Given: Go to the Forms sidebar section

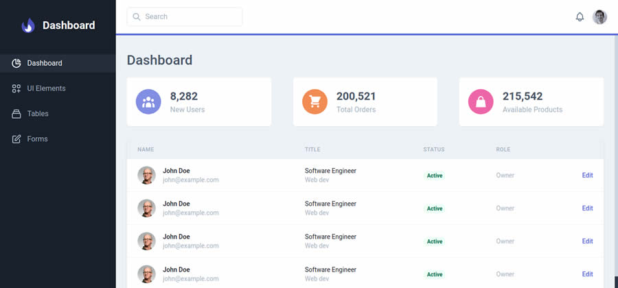Looking at the screenshot, I should pos(37,139).
